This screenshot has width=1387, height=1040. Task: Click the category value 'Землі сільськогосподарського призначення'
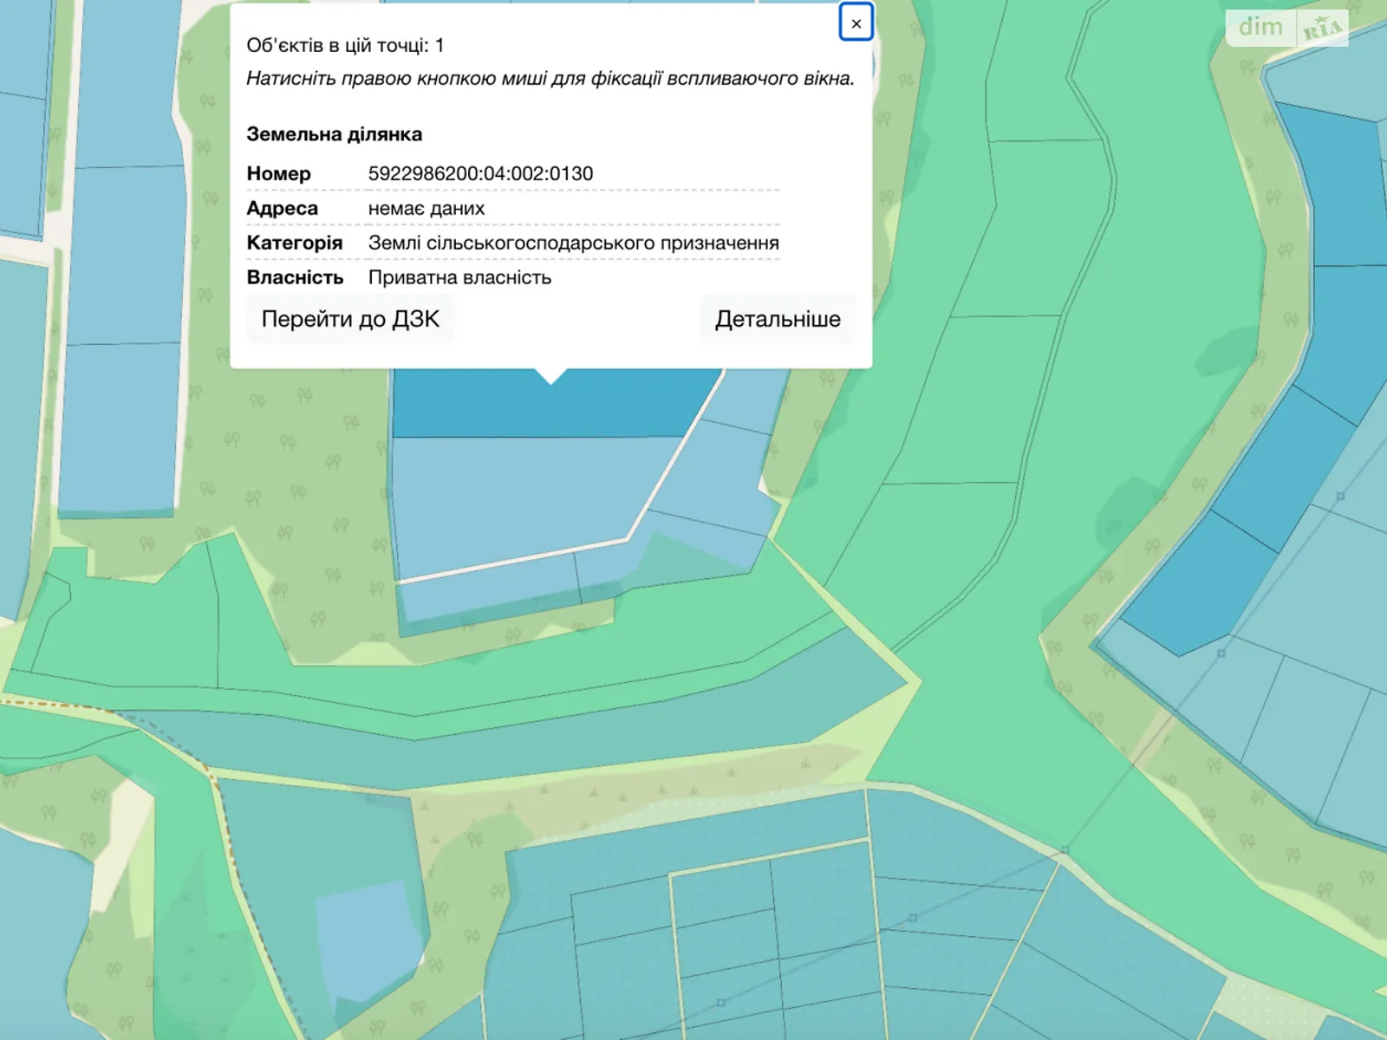click(573, 243)
